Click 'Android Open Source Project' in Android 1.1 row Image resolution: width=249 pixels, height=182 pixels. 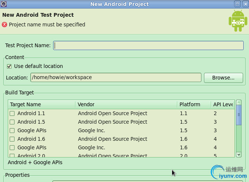point(113,113)
